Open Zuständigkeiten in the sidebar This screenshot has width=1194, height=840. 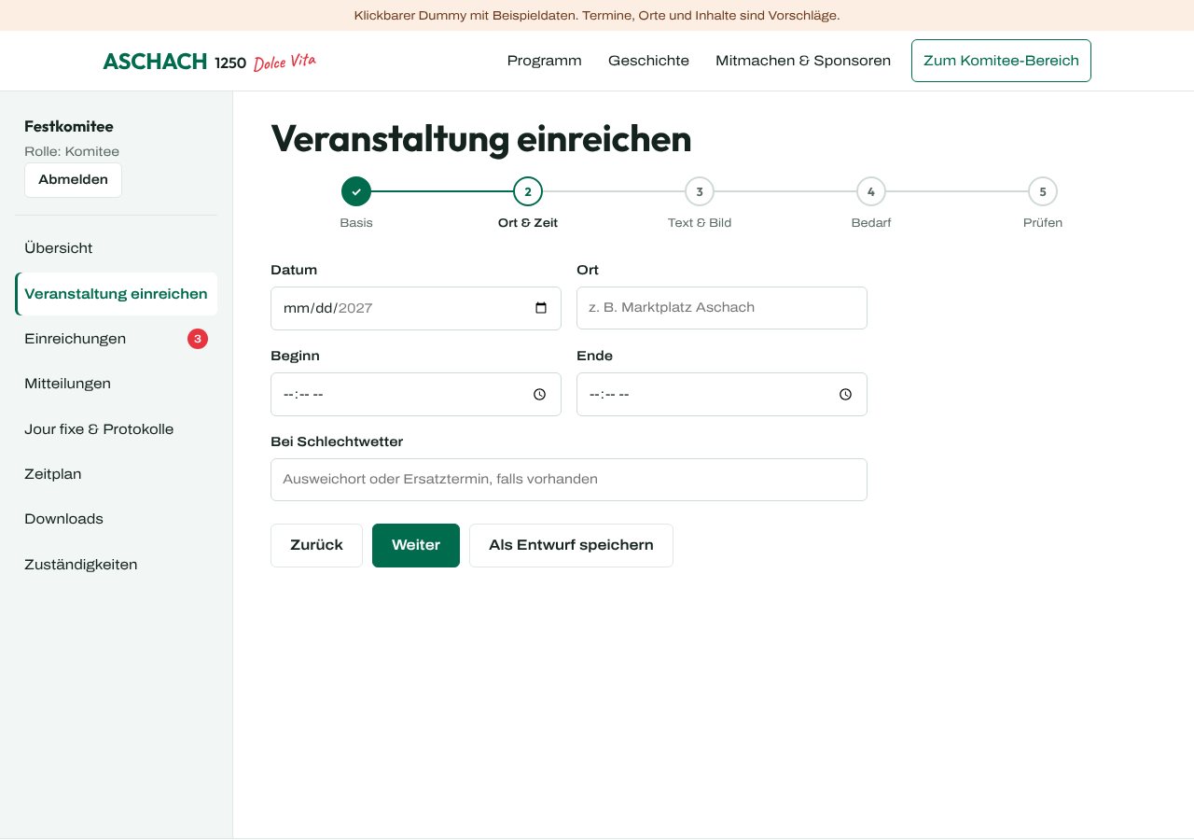tap(117, 565)
